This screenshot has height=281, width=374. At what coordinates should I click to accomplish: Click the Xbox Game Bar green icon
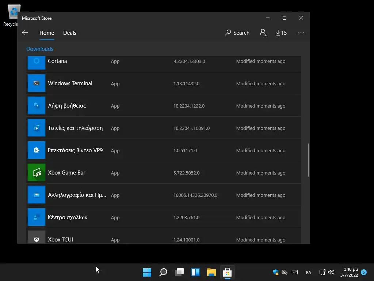coord(37,173)
